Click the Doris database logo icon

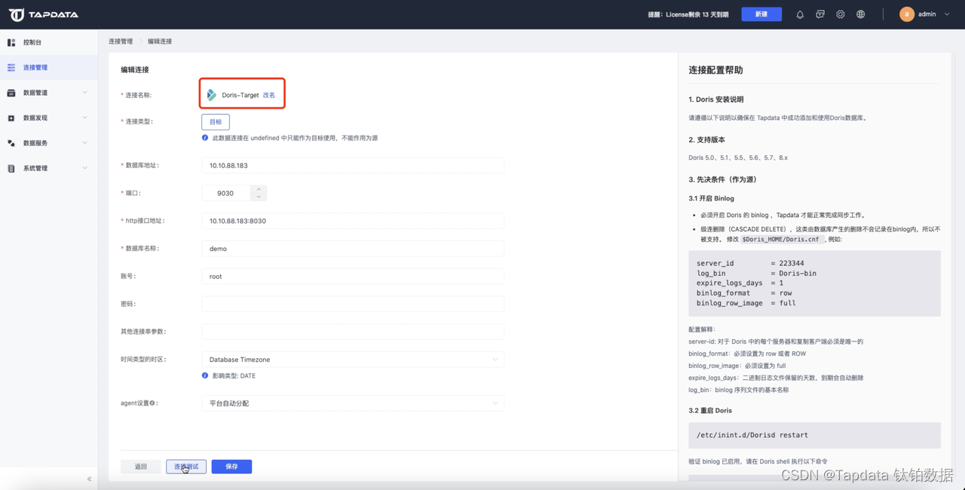coord(212,95)
